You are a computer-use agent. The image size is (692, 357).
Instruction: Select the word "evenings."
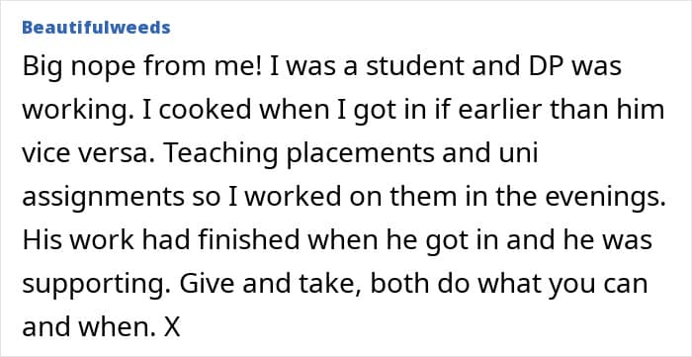tap(605, 198)
